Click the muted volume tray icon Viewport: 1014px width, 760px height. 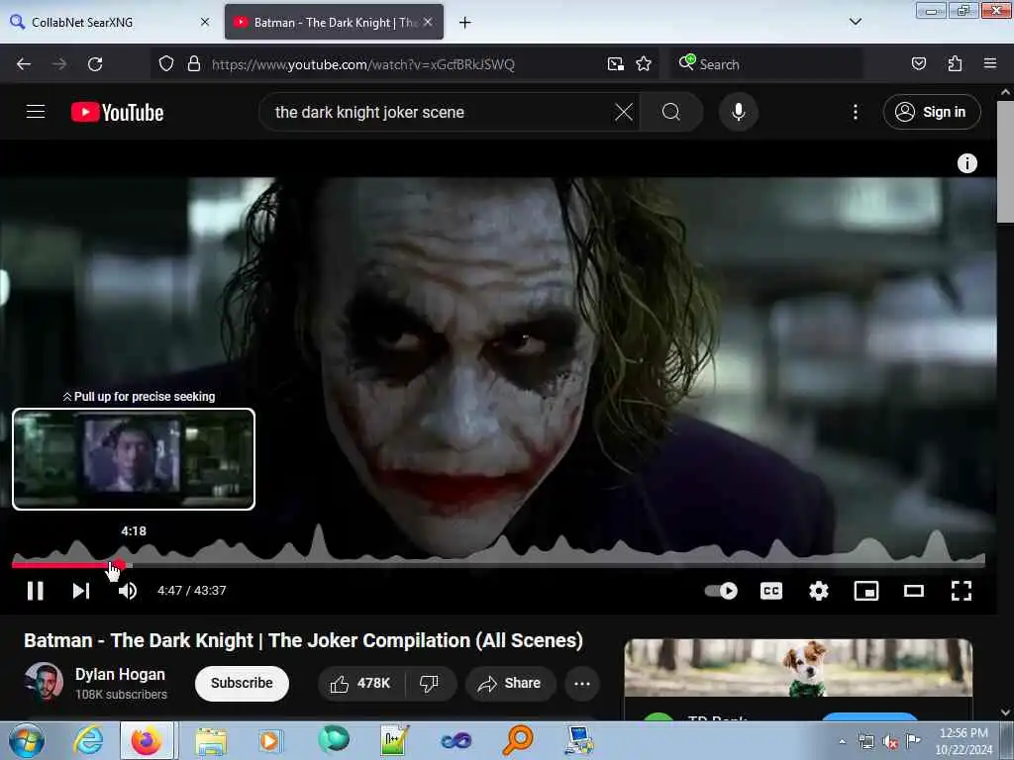(890, 742)
